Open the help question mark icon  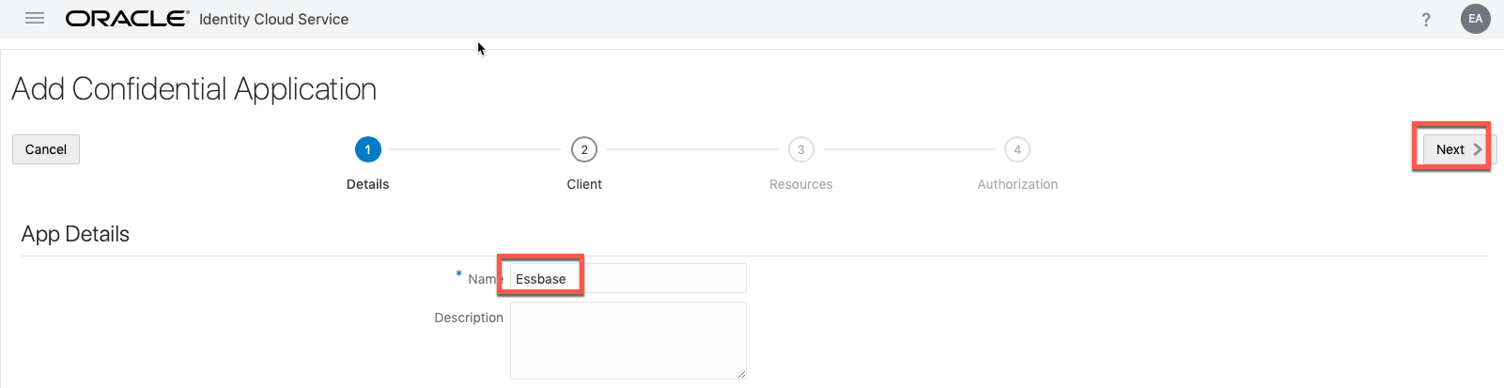tap(1426, 20)
